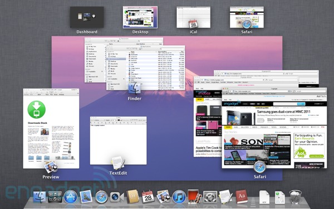Switch to the Dashboard space thumbnail

point(87,17)
